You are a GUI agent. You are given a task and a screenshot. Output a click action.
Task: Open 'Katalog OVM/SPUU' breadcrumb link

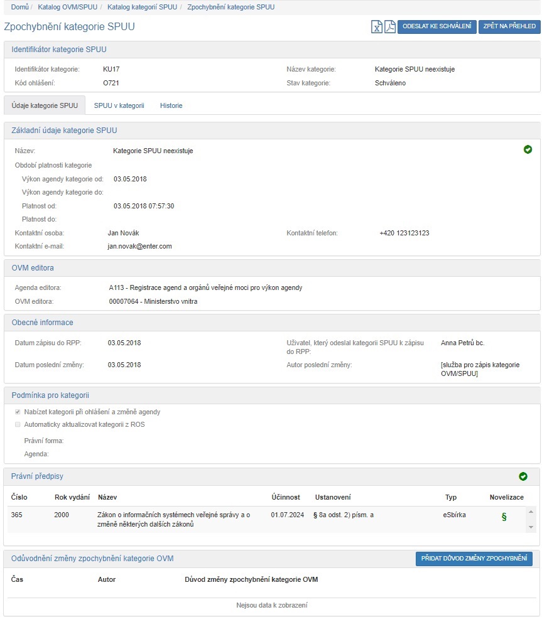(x=63, y=7)
